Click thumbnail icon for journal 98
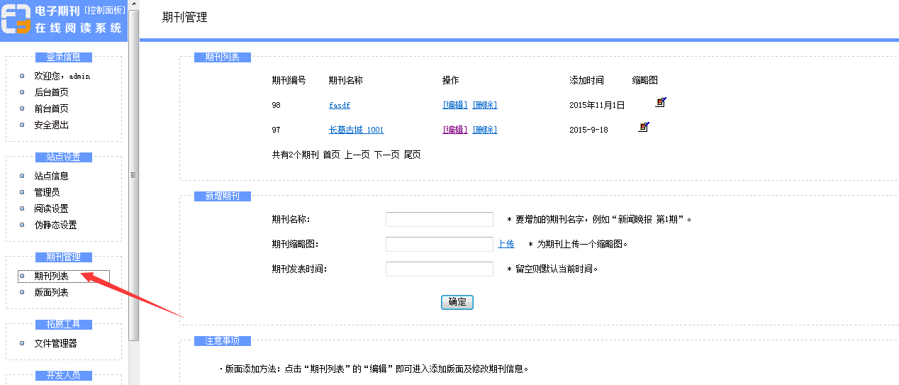The width and height of the screenshot is (899, 385). pos(661,102)
